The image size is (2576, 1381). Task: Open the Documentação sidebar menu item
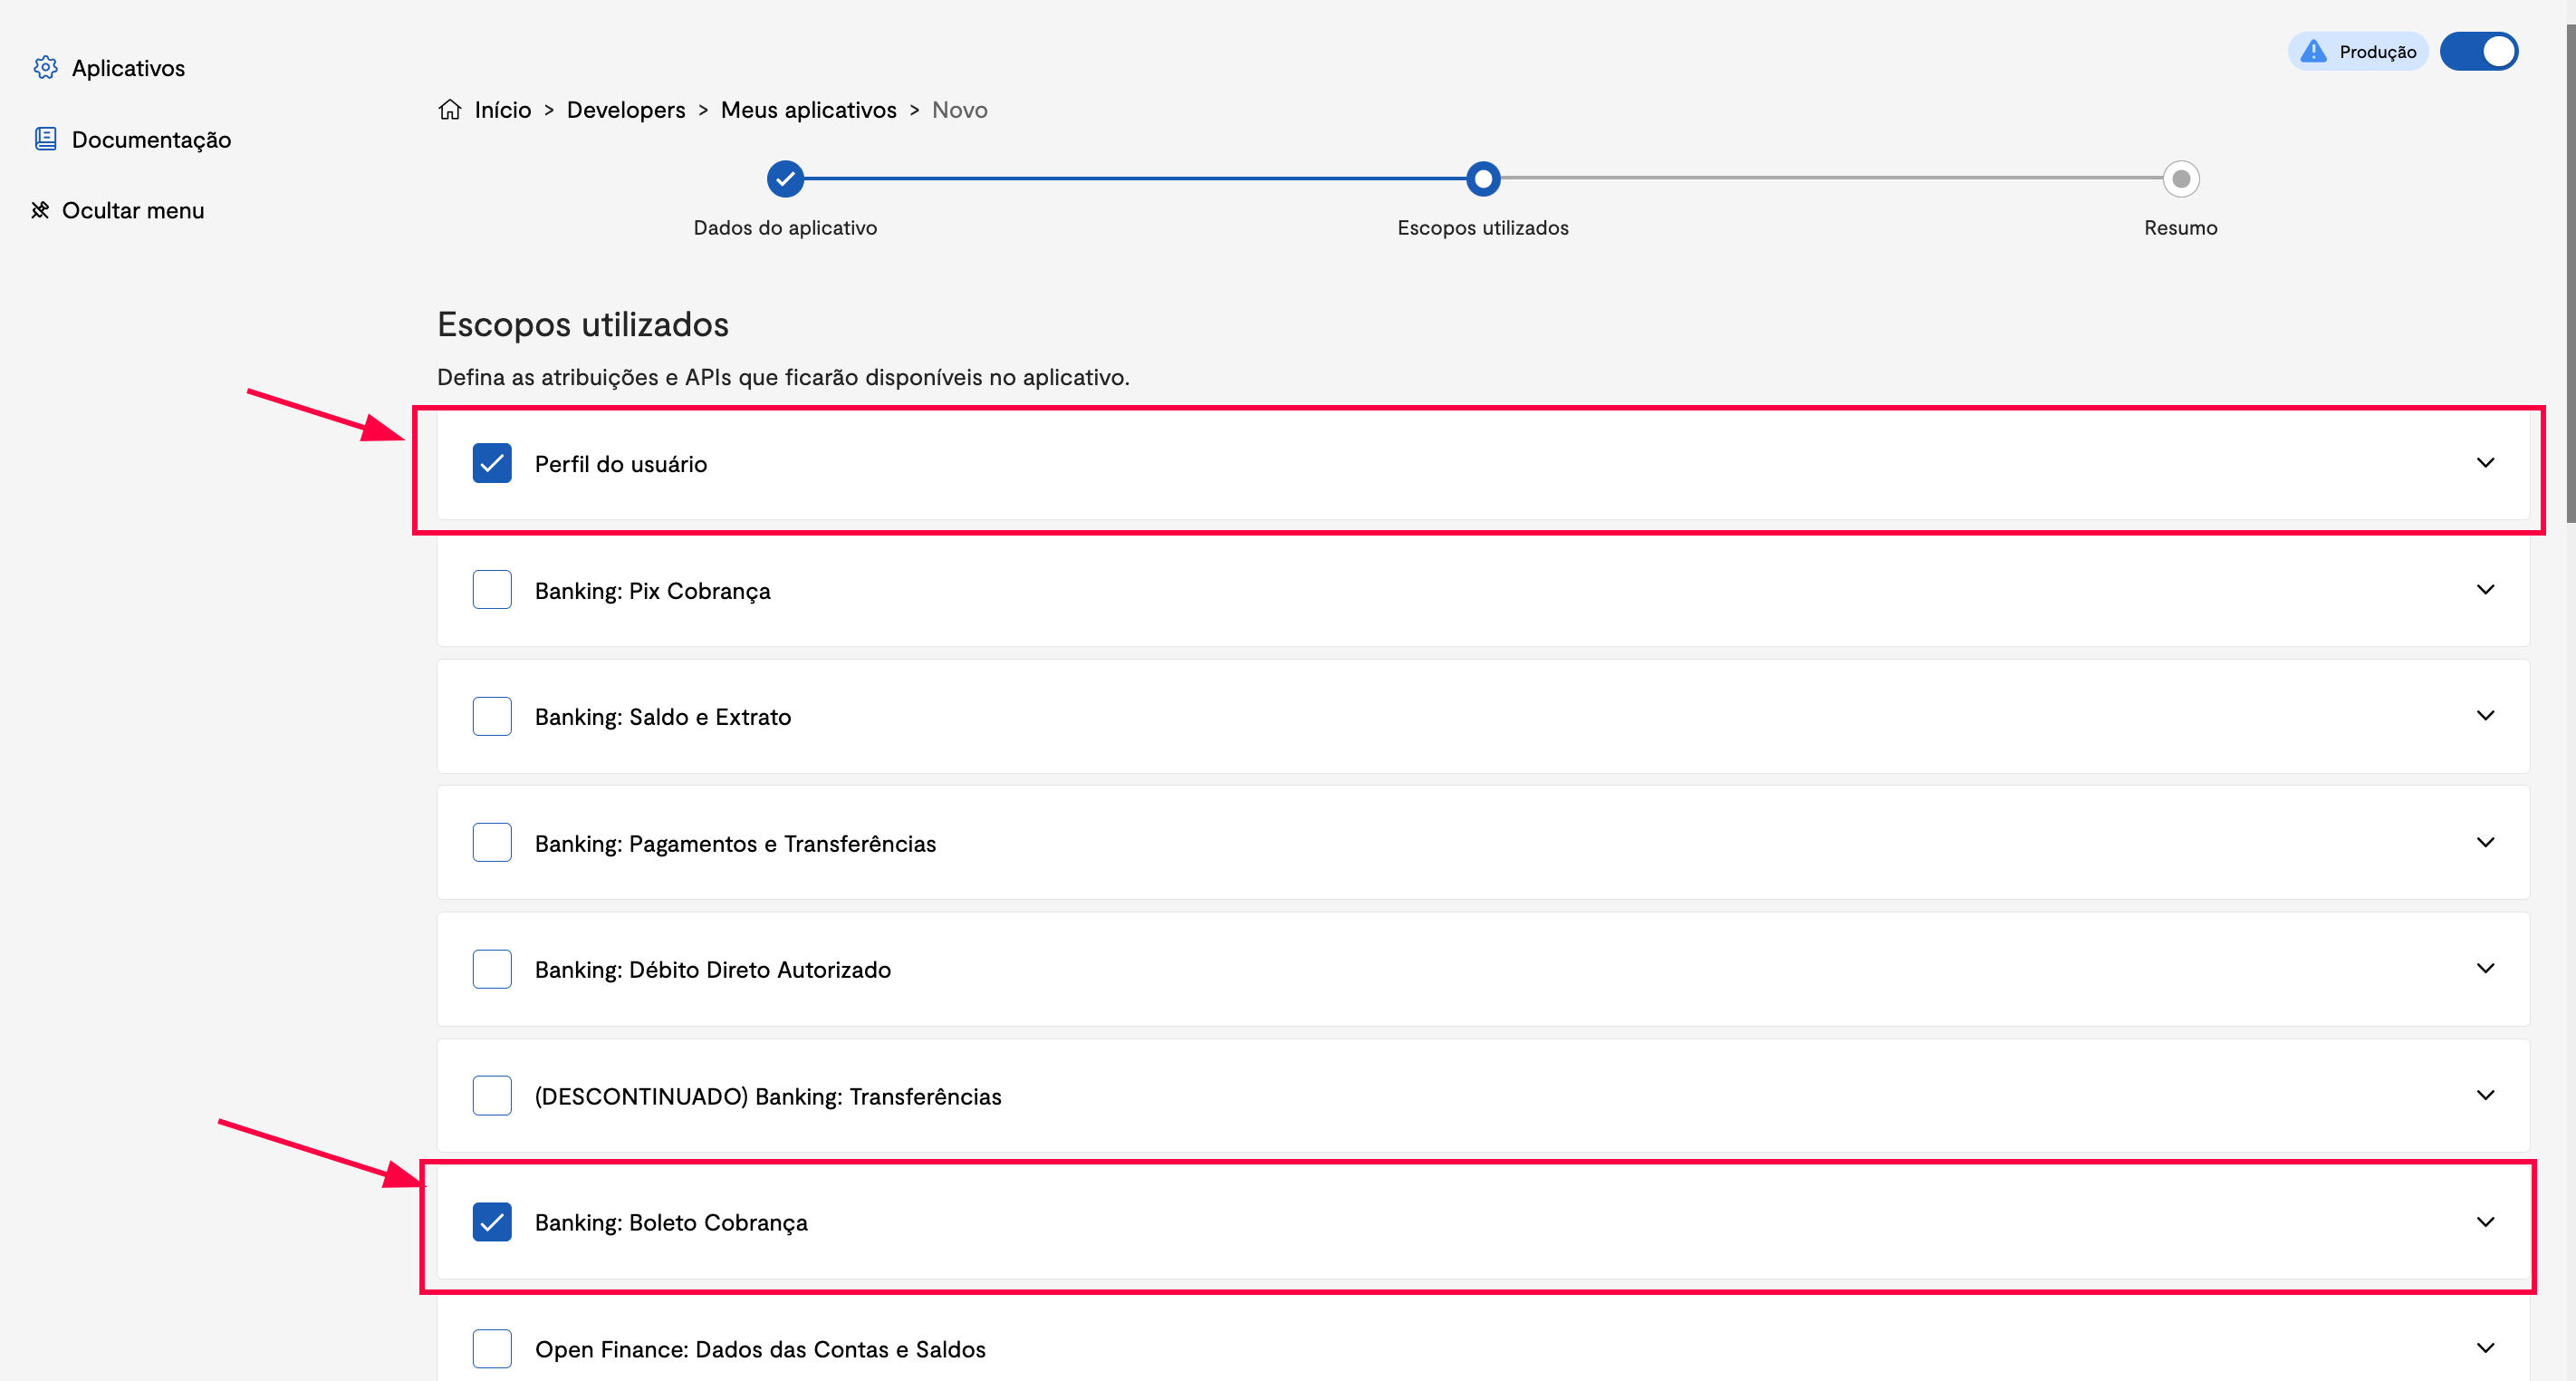[x=132, y=140]
